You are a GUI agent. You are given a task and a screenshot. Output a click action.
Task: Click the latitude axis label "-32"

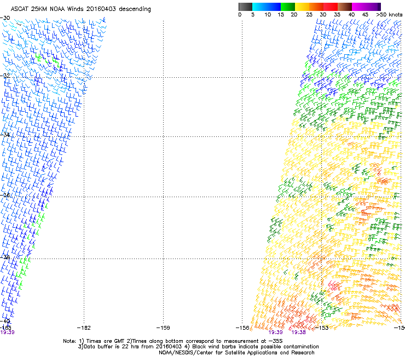(x=5, y=76)
